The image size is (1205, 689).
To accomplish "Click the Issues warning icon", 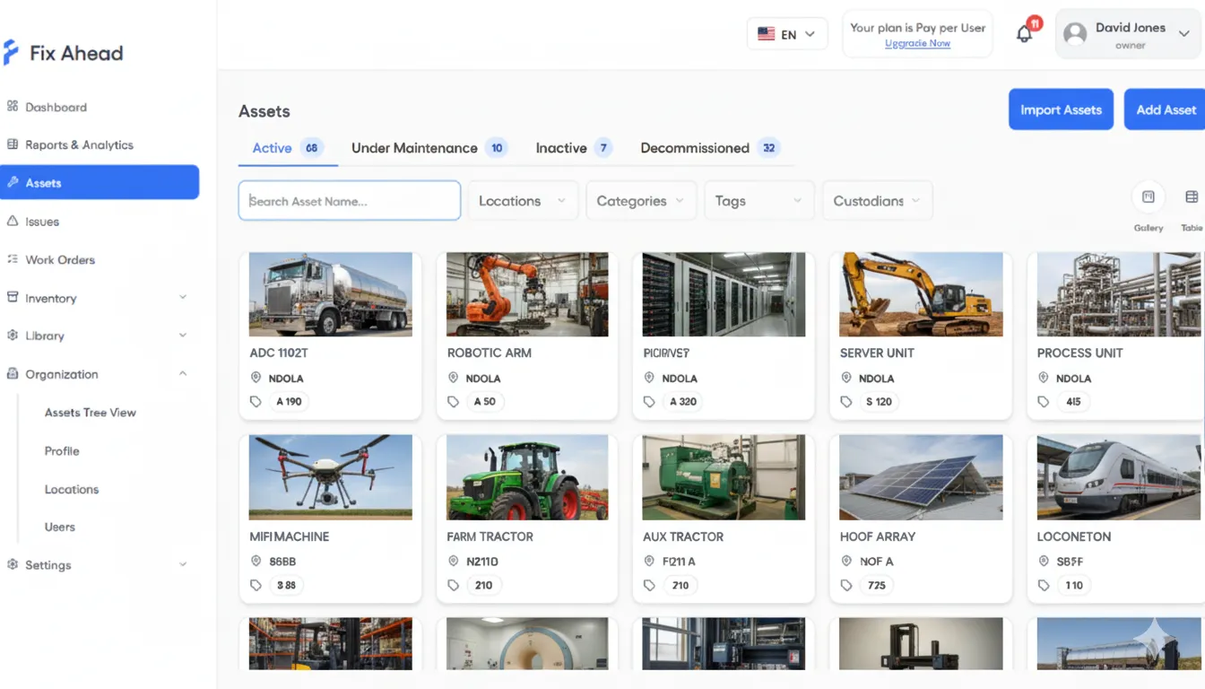I will tap(13, 221).
